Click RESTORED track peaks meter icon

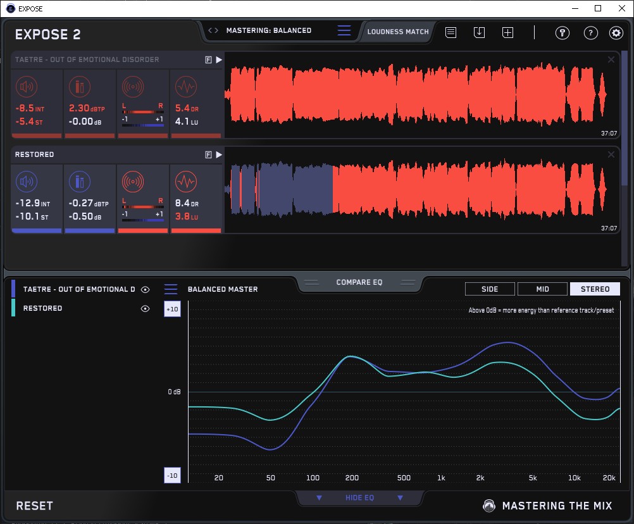click(x=80, y=182)
